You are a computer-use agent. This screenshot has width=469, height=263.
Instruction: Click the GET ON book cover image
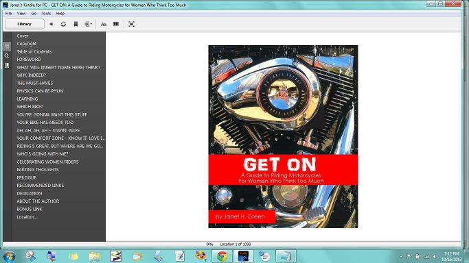click(283, 136)
